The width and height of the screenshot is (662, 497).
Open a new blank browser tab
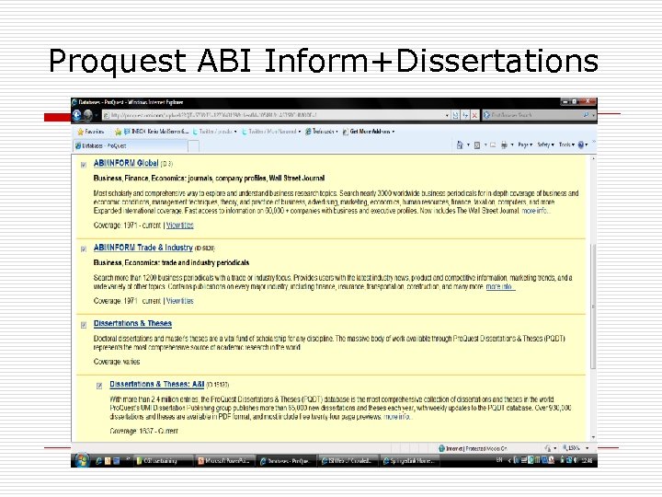[194, 146]
